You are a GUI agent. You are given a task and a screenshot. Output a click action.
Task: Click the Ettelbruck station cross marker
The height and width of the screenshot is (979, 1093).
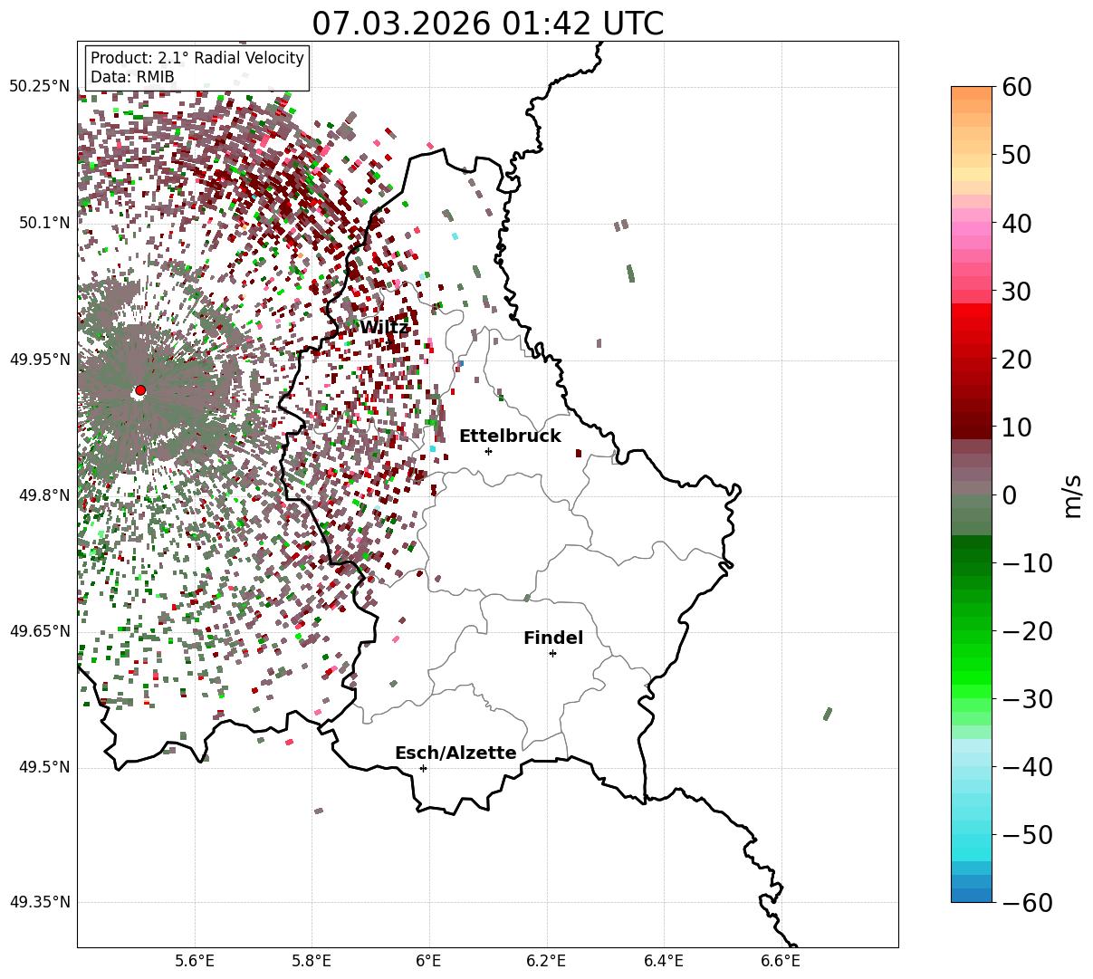pyautogui.click(x=489, y=451)
